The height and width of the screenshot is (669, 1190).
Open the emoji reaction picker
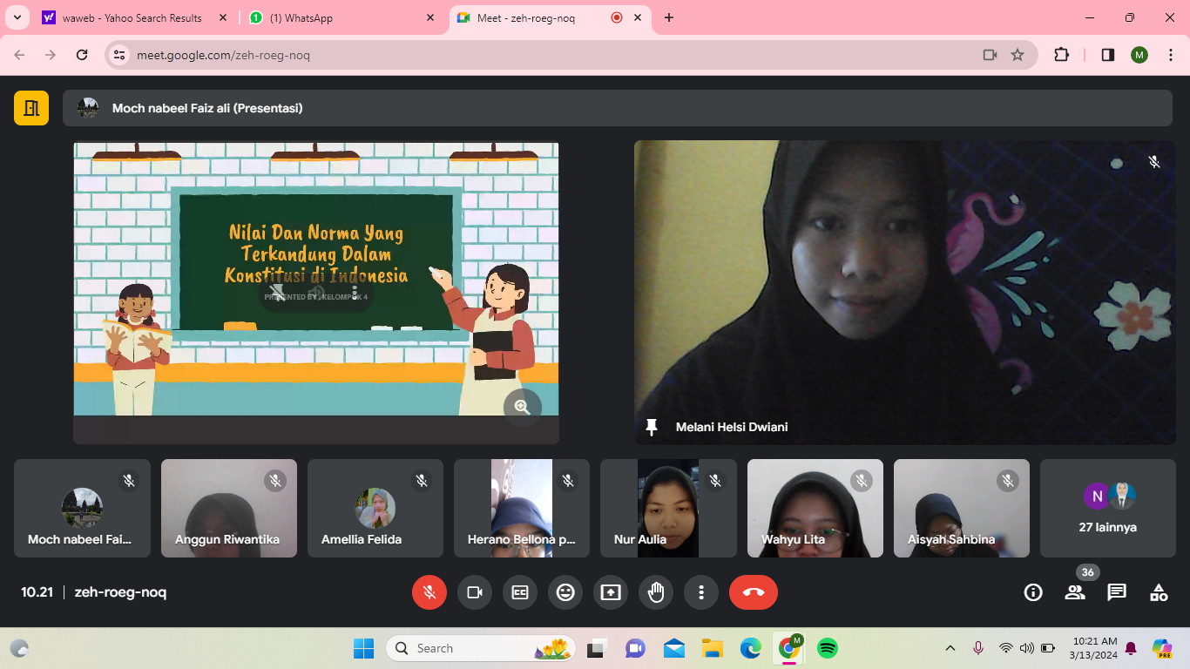coord(565,592)
